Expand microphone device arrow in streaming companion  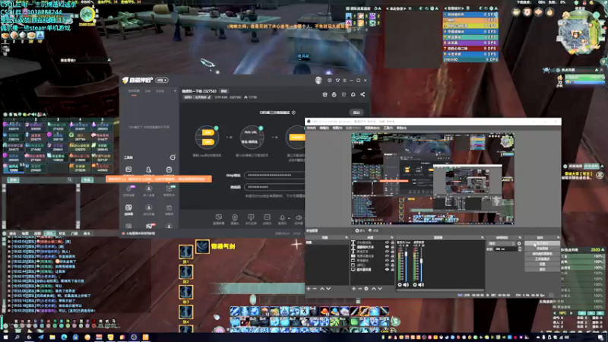pos(289,218)
